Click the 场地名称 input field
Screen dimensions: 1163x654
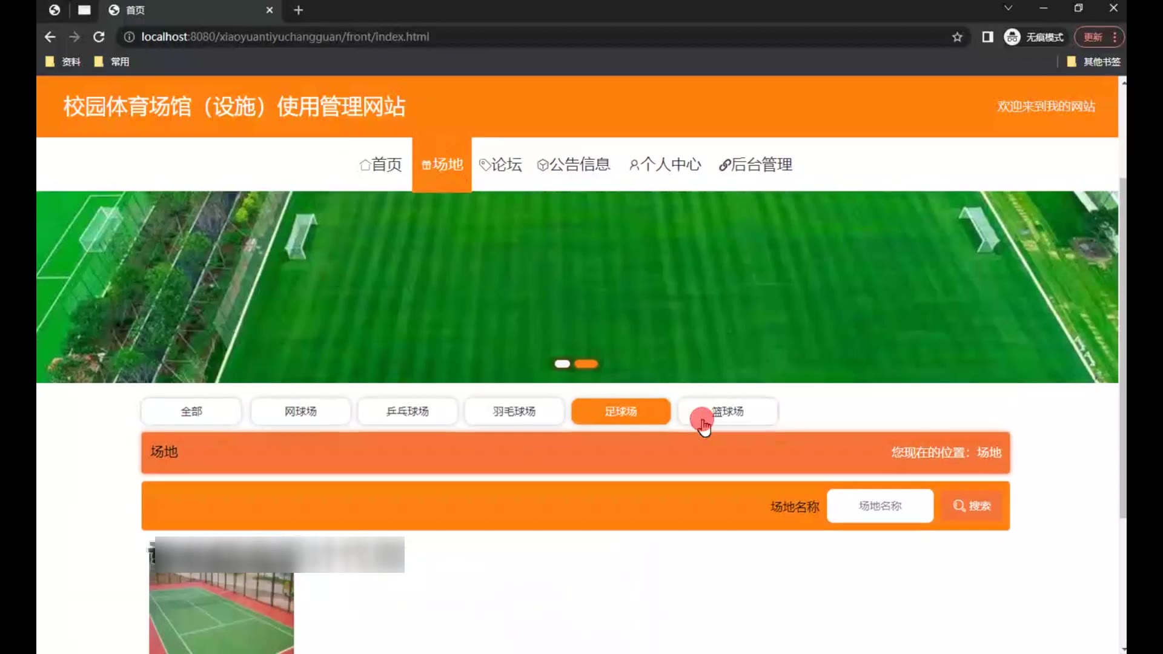pyautogui.click(x=880, y=506)
